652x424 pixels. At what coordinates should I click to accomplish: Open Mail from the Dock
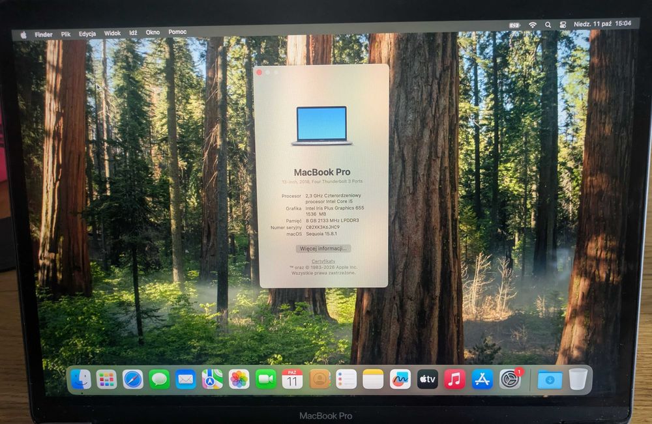coord(185,379)
